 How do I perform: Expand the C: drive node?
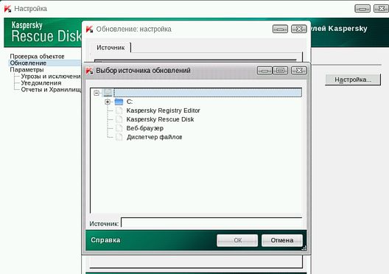(x=108, y=102)
